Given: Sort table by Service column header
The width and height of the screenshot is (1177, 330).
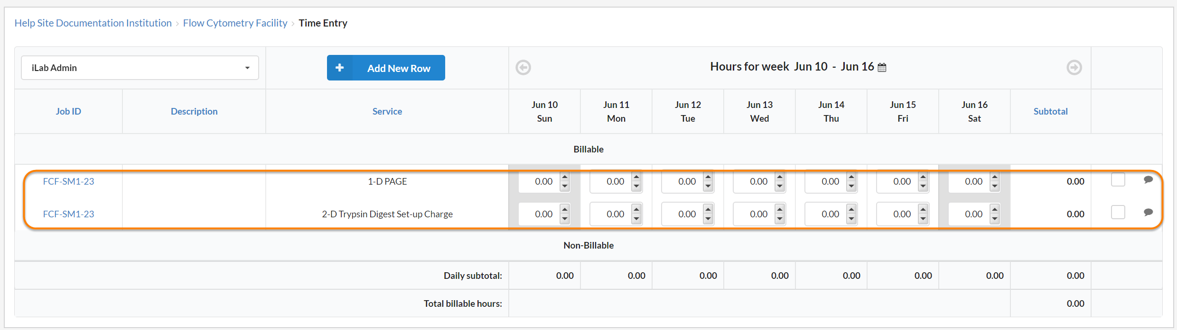Looking at the screenshot, I should (x=387, y=111).
